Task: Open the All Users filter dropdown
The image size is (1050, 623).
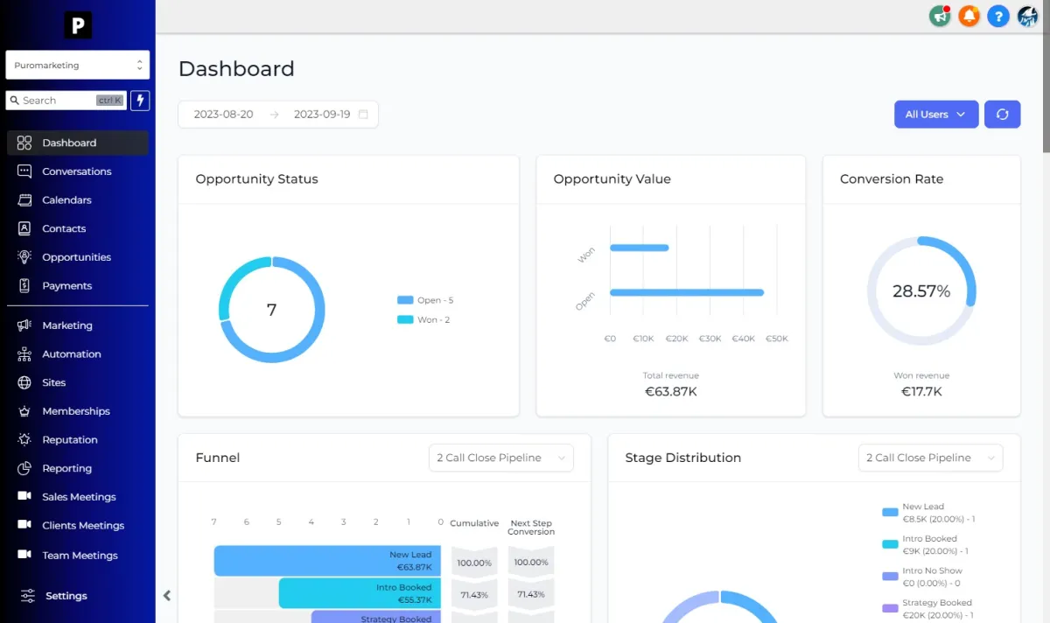Action: coord(936,114)
